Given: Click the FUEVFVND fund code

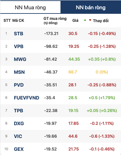Looking at the screenshot, I should point(26,98).
